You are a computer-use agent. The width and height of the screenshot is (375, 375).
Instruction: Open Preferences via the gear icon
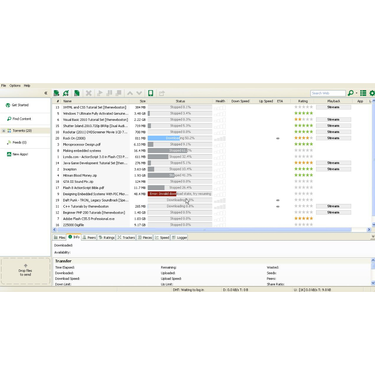point(372,93)
